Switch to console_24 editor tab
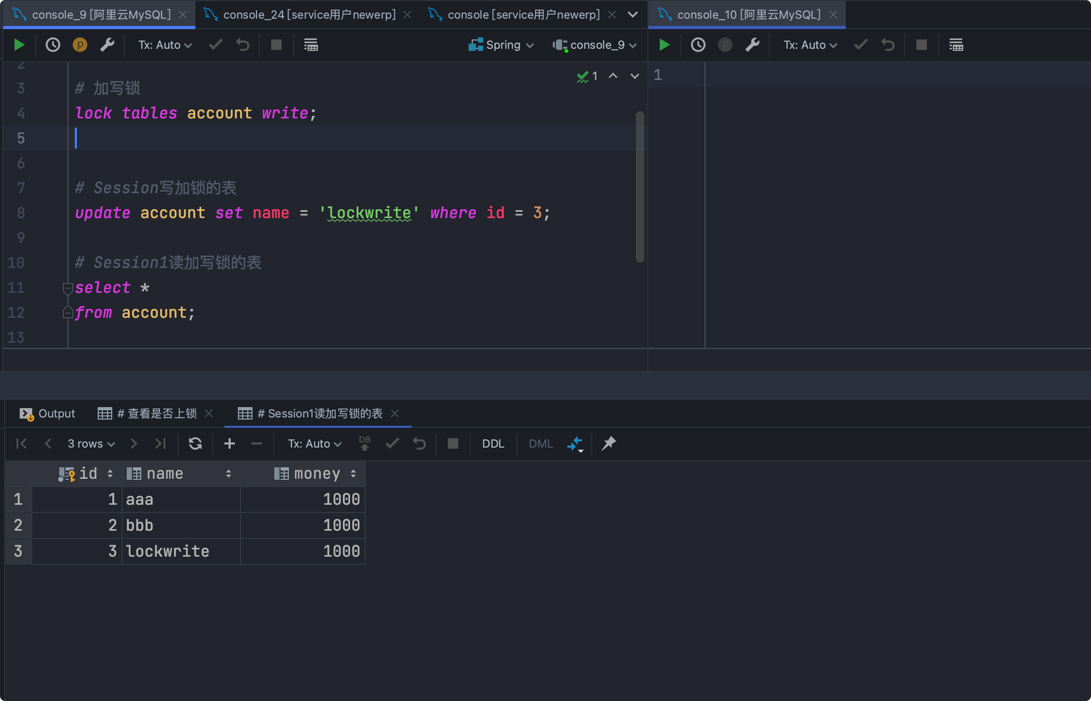Image resolution: width=1091 pixels, height=701 pixels. tap(309, 15)
